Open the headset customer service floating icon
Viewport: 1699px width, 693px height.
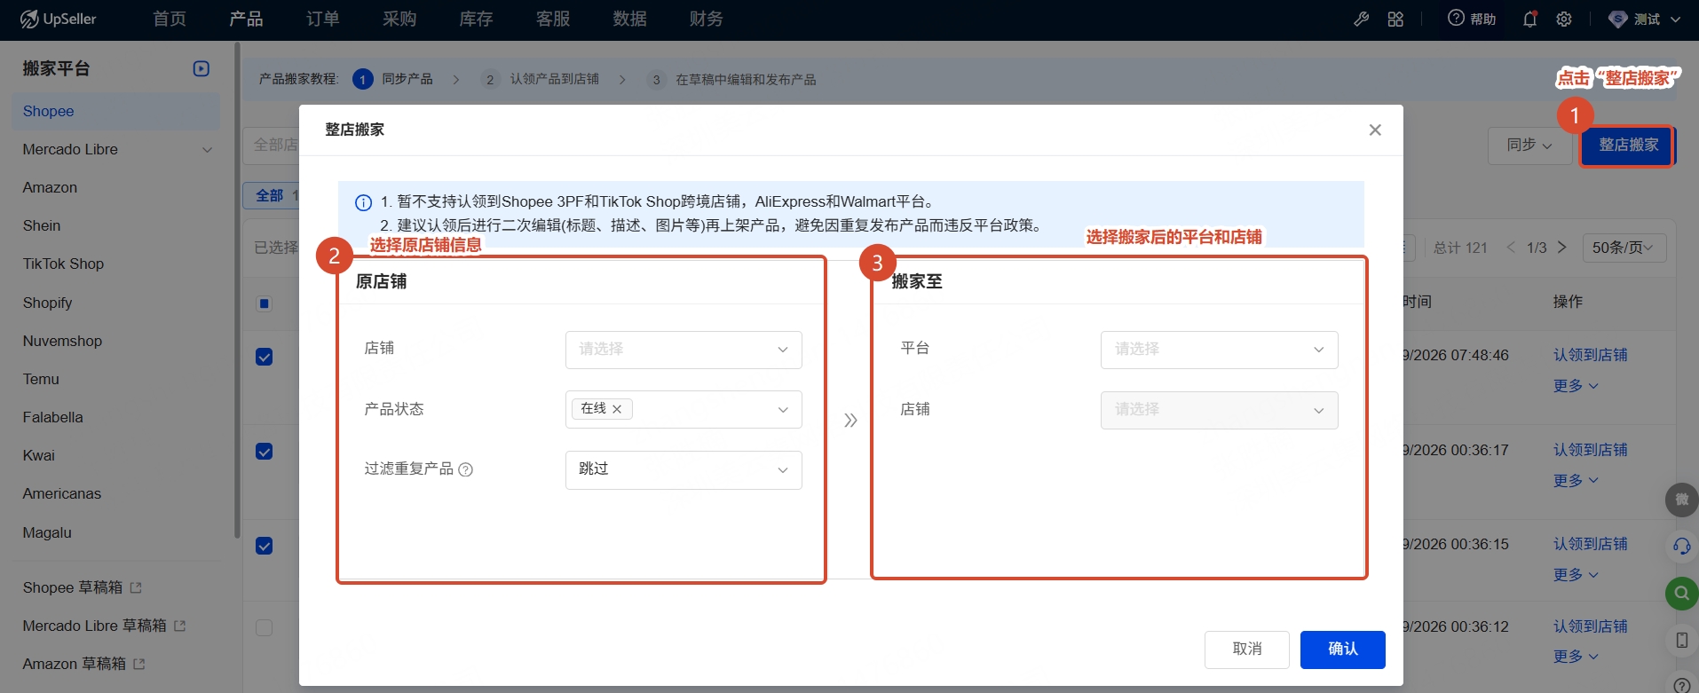[x=1681, y=547]
